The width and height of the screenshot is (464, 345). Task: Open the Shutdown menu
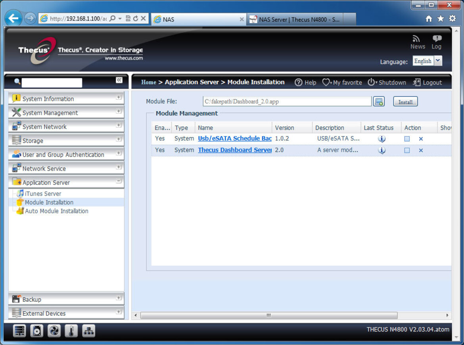point(387,82)
